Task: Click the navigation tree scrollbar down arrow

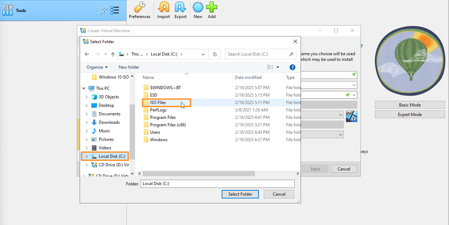Action: point(132,174)
